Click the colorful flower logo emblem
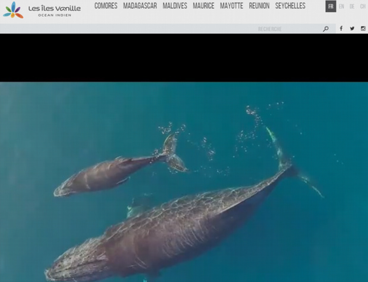Screen dimensions: 368x282 (x=13, y=9)
